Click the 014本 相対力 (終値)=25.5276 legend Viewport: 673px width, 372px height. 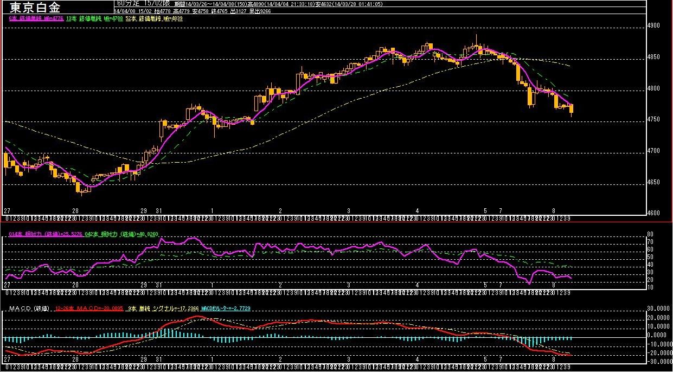coord(46,234)
